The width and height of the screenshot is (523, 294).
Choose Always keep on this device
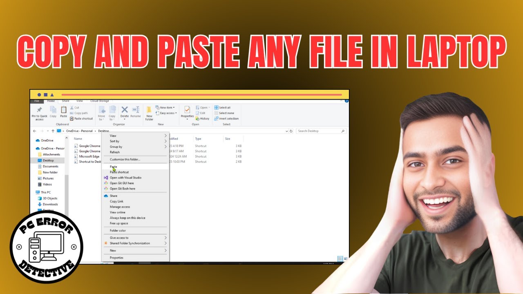[x=135, y=218]
